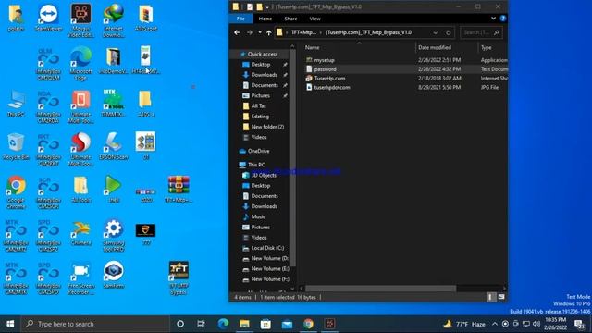This screenshot has height=333, width=592.
Task: Expand the ribbon with the chevron
Action: 493,18
